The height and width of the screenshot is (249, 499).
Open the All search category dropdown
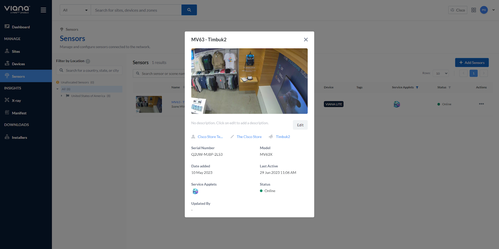[75, 10]
